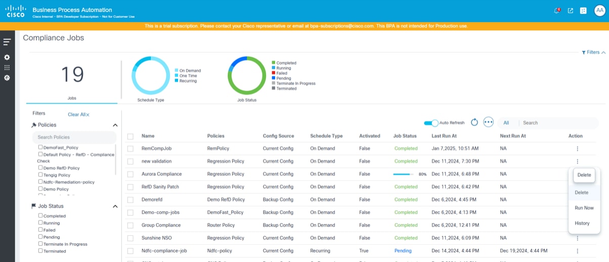Check the Completed job status filter

(x=40, y=216)
